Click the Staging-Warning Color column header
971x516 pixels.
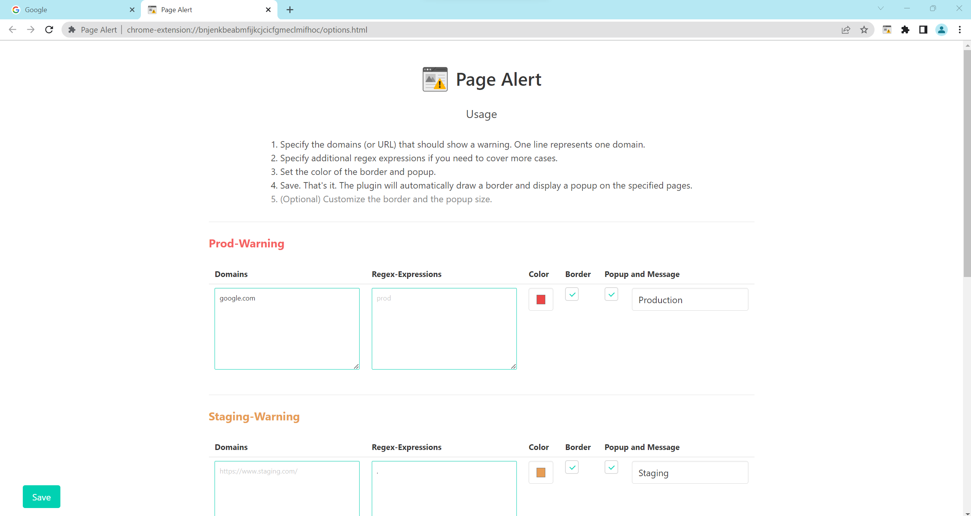pos(538,447)
